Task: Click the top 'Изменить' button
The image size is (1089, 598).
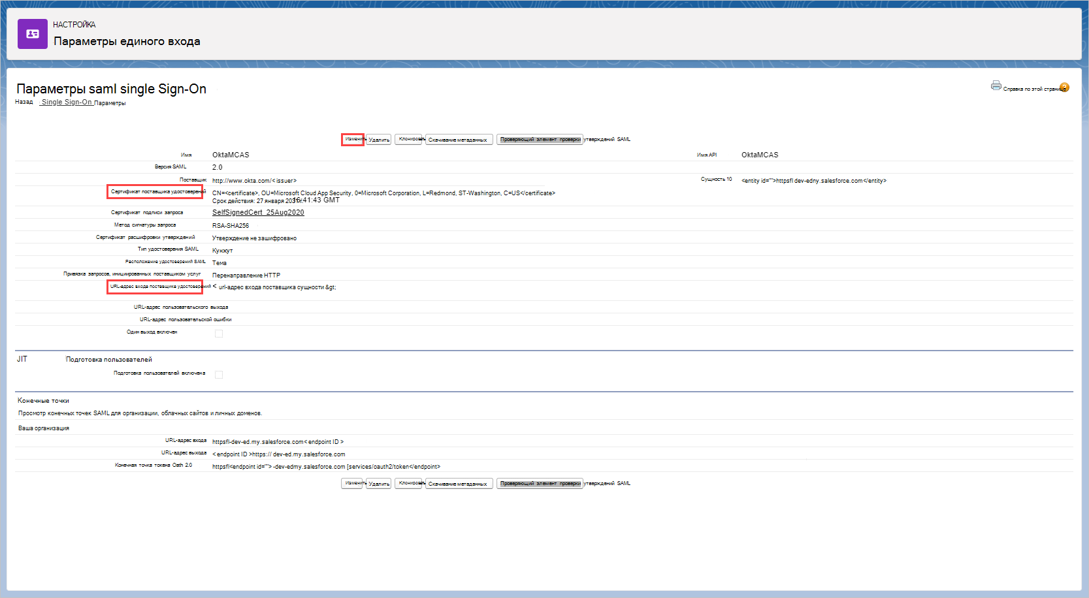Action: click(x=353, y=139)
